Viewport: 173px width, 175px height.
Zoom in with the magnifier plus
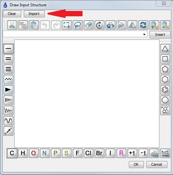click(154, 25)
